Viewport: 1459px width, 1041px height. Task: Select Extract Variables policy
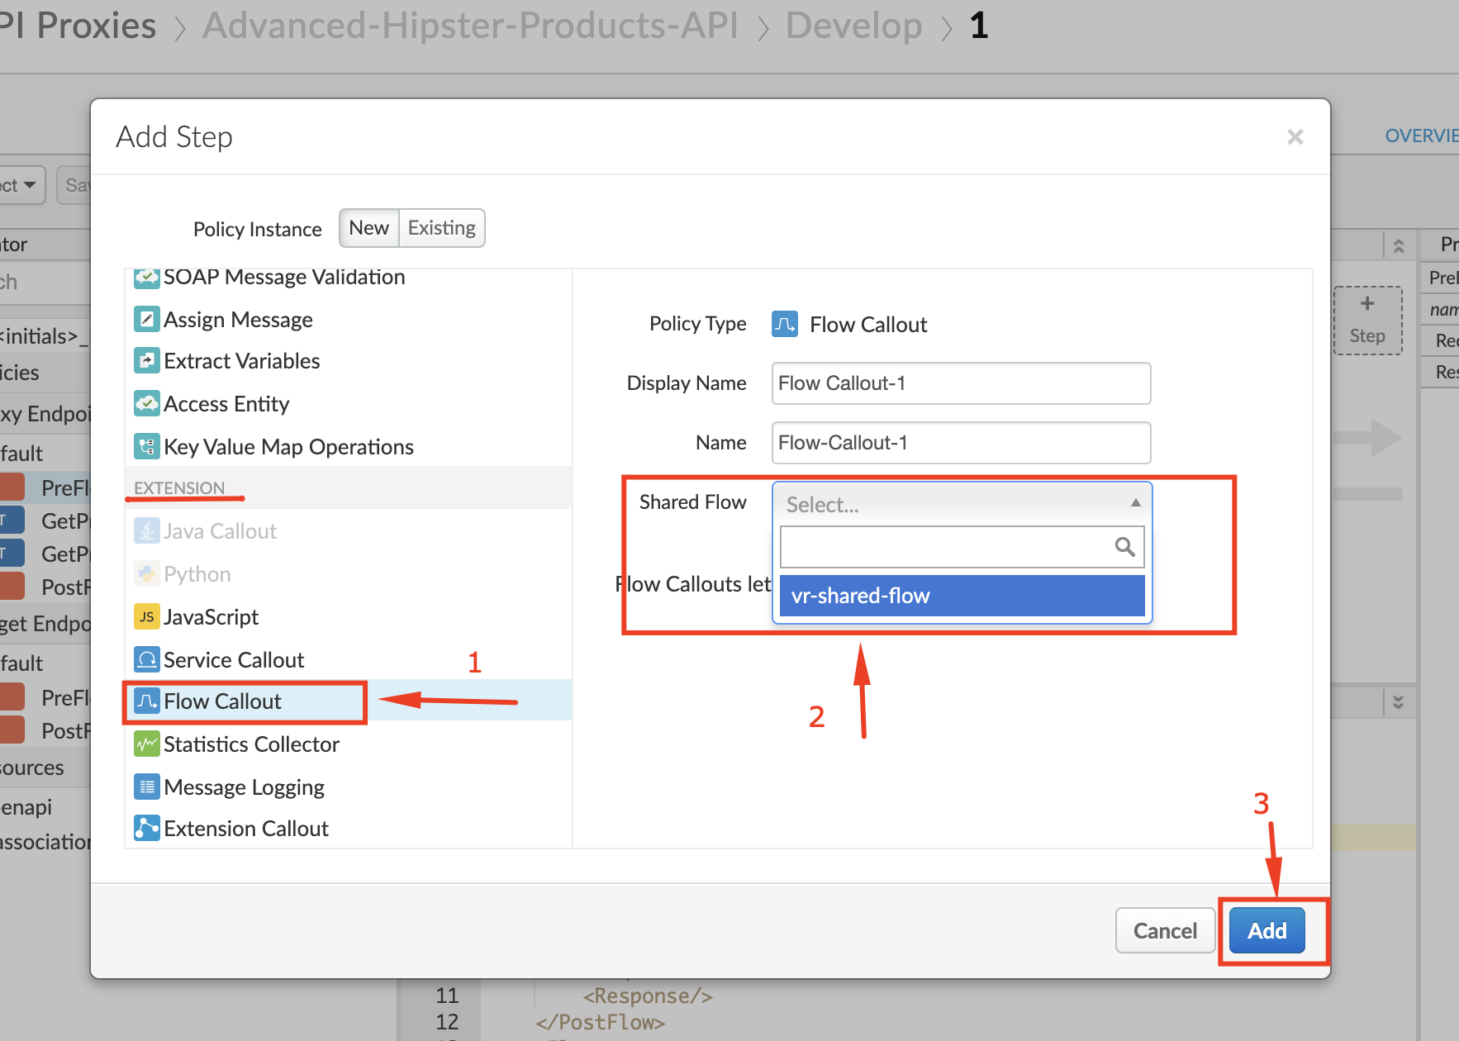click(242, 361)
